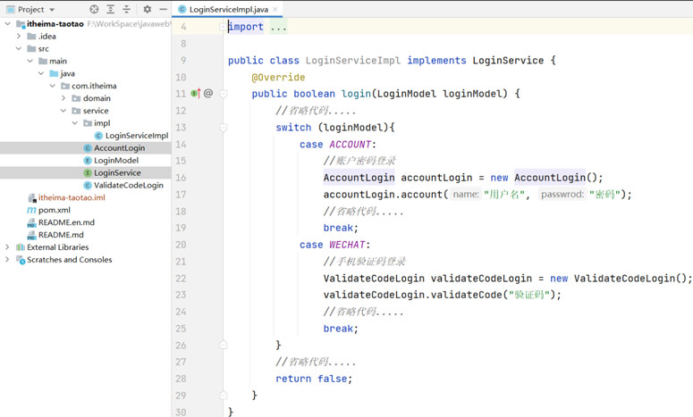Collapse the service package
This screenshot has width=693, height=417.
click(x=63, y=111)
